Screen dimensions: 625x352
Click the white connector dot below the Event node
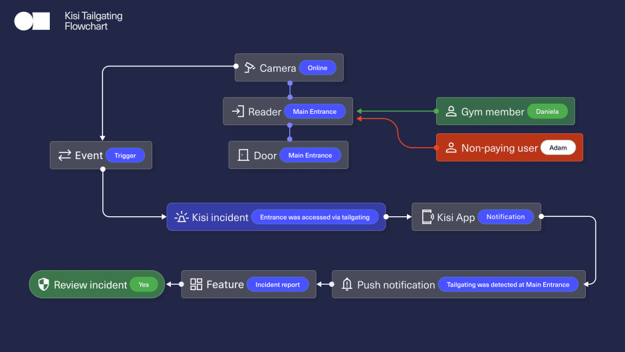click(x=103, y=169)
